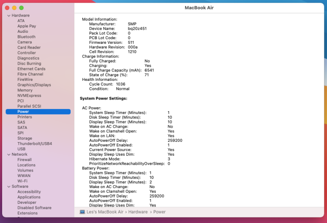Select Thunderbolt/USB4 in sidebar
327x223 pixels.
34,144
